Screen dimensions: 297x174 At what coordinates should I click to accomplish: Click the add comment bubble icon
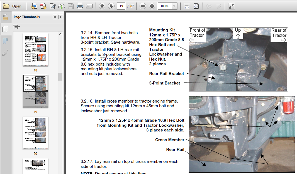209,6
